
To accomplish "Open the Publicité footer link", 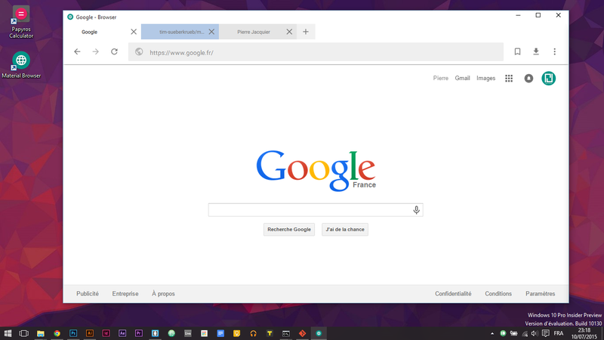I will click(x=88, y=294).
